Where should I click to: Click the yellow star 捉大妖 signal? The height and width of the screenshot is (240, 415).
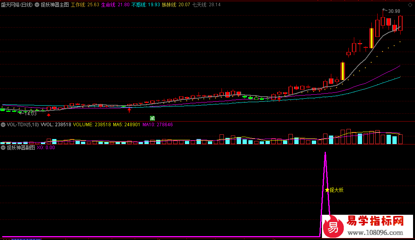[x=334, y=190]
